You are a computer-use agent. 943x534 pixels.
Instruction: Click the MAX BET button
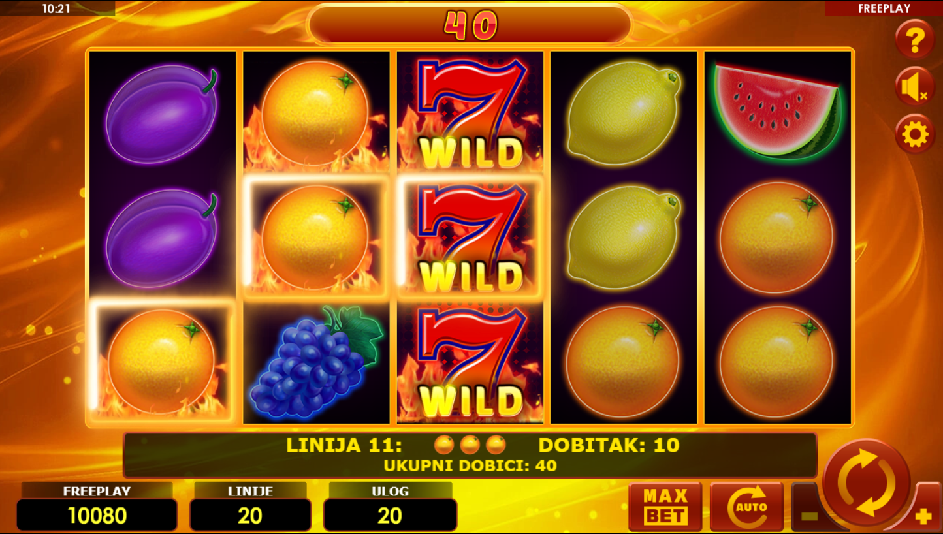coord(665,507)
